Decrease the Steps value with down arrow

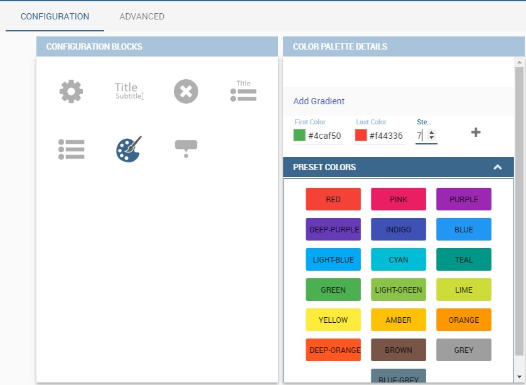pos(432,138)
